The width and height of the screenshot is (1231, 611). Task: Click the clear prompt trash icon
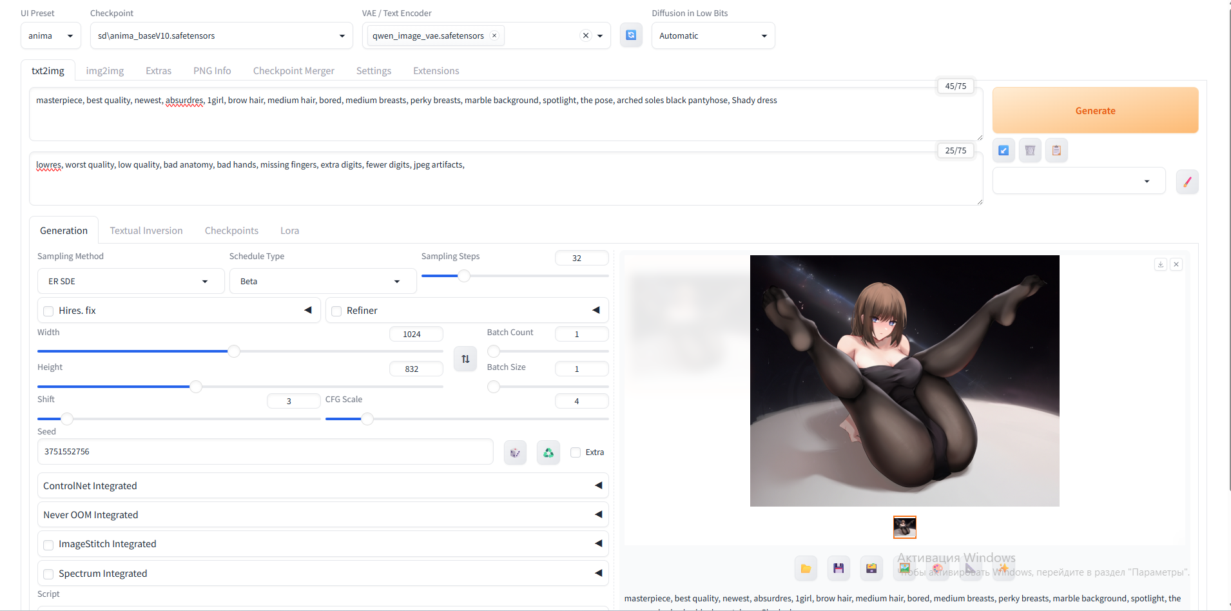pos(1030,150)
